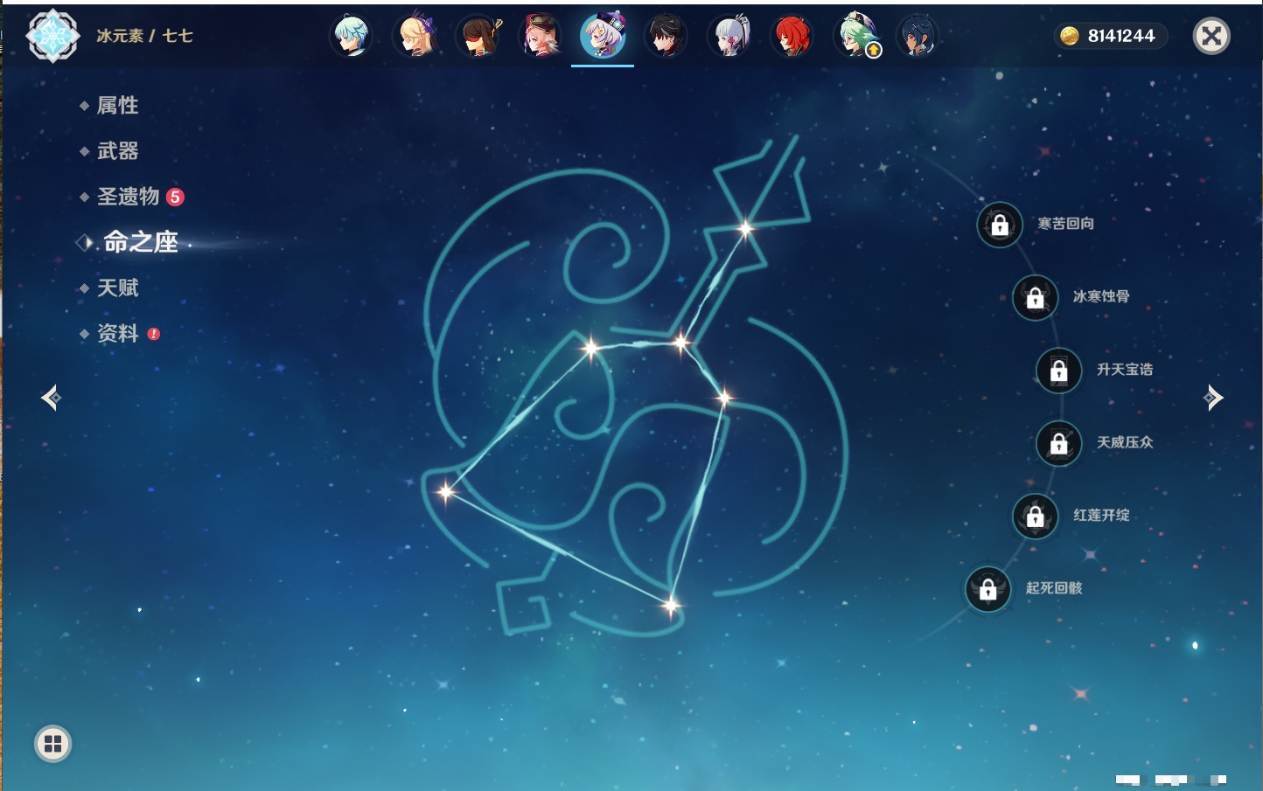The image size is (1263, 791).
Task: Pick the avatar with the red eyepatch
Action: click(478, 37)
